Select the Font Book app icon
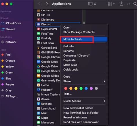 (x=38, y=43)
